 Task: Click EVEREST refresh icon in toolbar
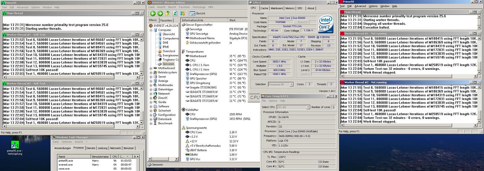[175, 13]
